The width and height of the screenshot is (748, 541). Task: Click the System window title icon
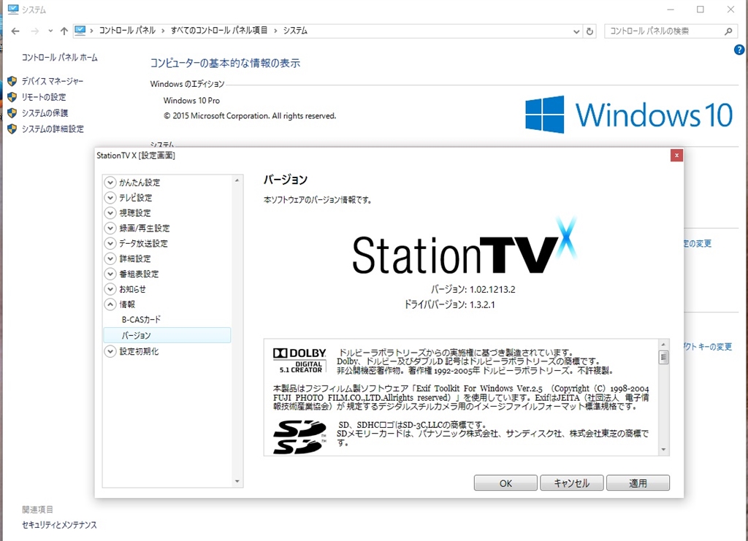pyautogui.click(x=13, y=9)
